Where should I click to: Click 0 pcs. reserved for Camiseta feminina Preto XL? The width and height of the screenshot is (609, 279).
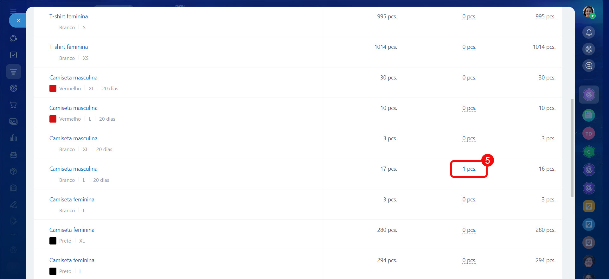pyautogui.click(x=469, y=230)
